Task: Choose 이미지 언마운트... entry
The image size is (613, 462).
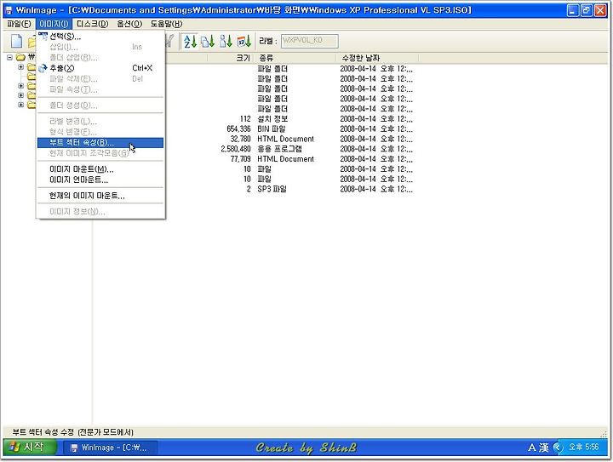Action: (x=100, y=180)
